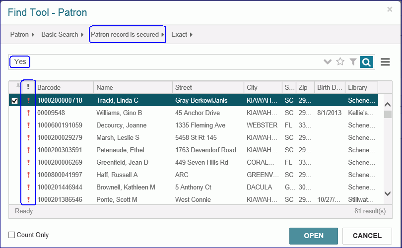This screenshot has width=402, height=248.
Task: Open the Patron record is secured dropdown
Action: click(128, 35)
